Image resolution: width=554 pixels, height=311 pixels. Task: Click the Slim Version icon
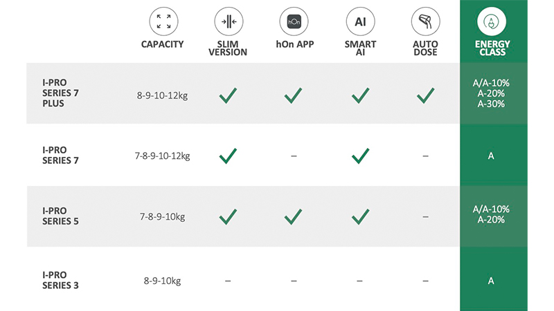(228, 21)
